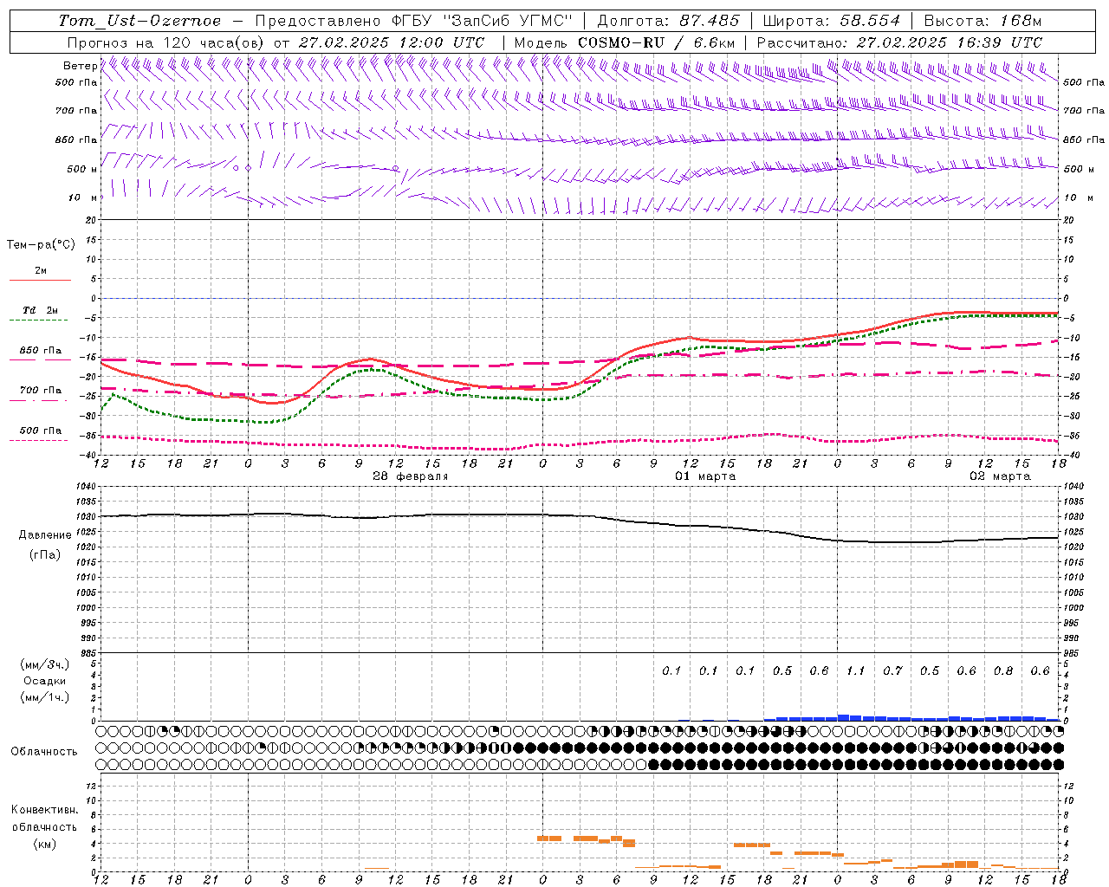Click the 'Высота: 168м' elevation text
This screenshot has width=1109, height=887.
(983, 21)
